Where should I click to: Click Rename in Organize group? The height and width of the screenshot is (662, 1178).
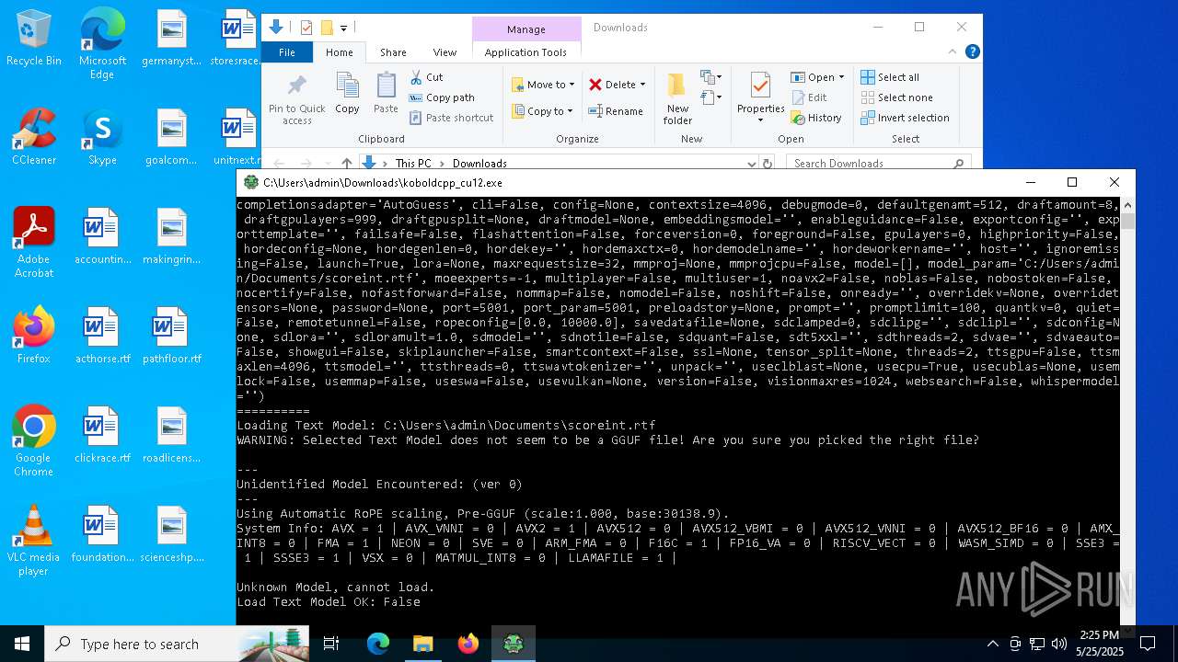coord(616,111)
